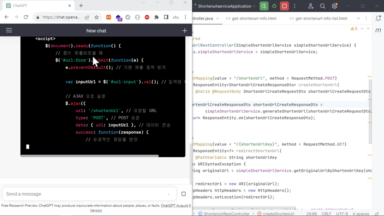Open the ChatGPT August 3 Version link
This screenshot has height=216, width=384.
tap(176, 206)
